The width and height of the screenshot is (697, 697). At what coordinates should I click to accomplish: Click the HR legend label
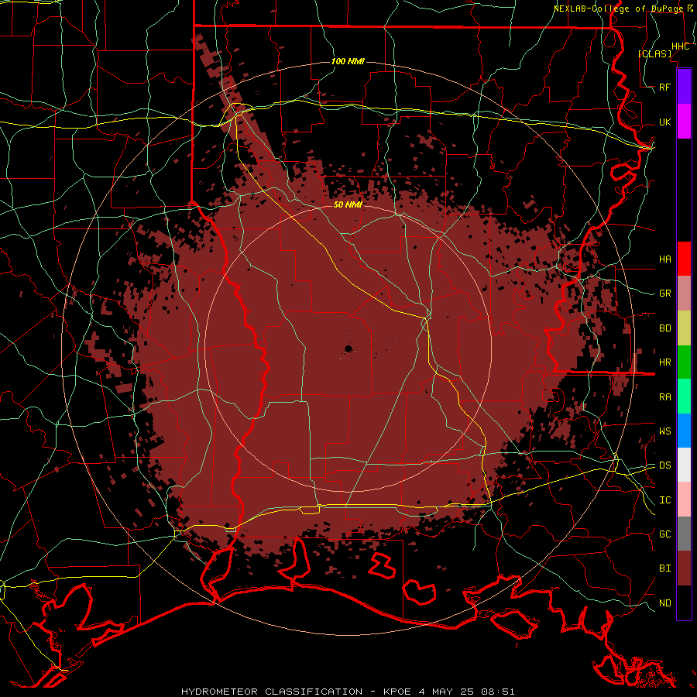click(665, 362)
